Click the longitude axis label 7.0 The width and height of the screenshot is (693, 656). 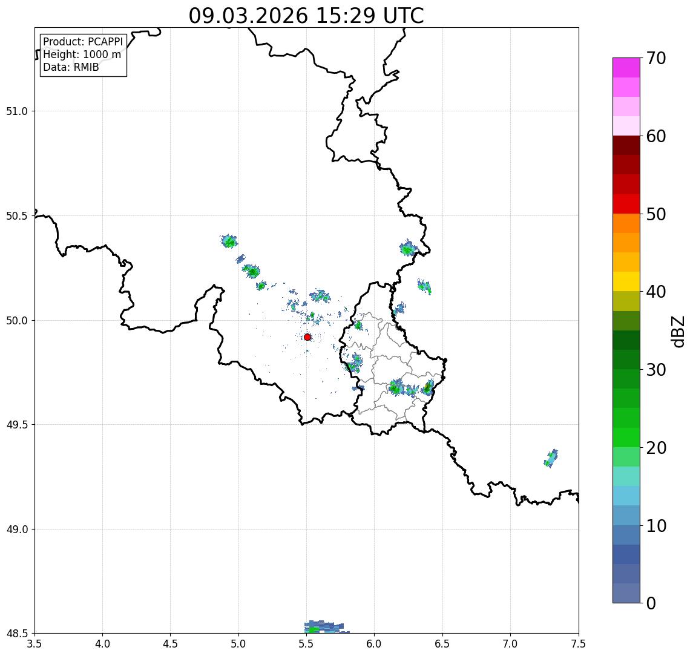[x=510, y=644]
